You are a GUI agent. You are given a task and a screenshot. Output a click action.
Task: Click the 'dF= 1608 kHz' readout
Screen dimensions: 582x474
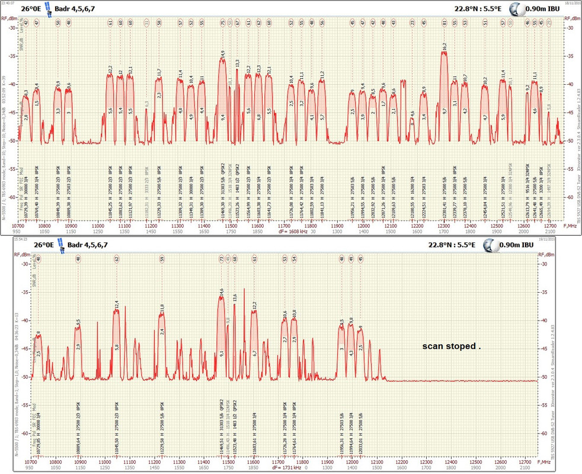(293, 232)
